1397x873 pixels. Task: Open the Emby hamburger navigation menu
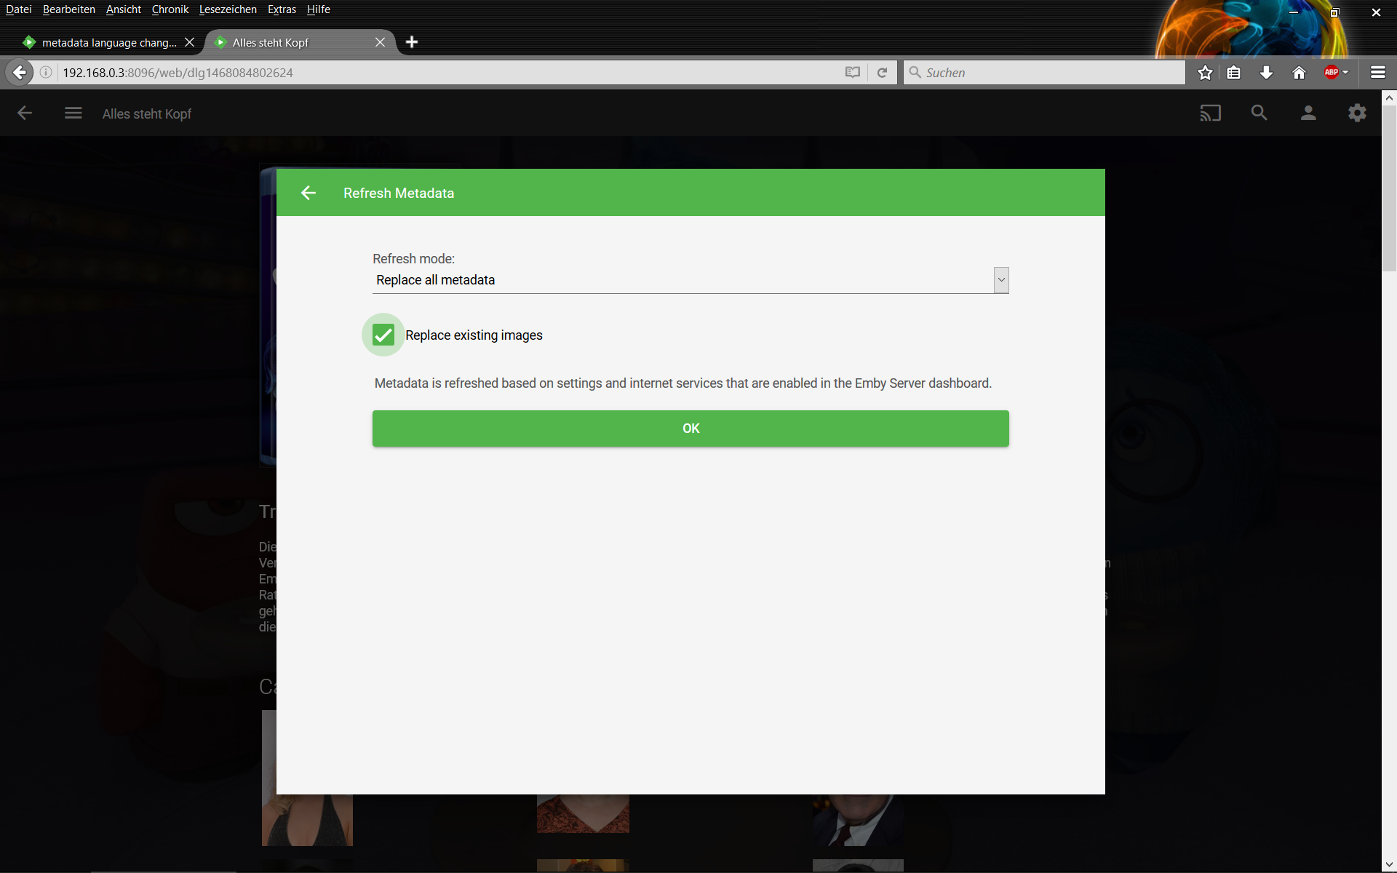click(x=73, y=113)
